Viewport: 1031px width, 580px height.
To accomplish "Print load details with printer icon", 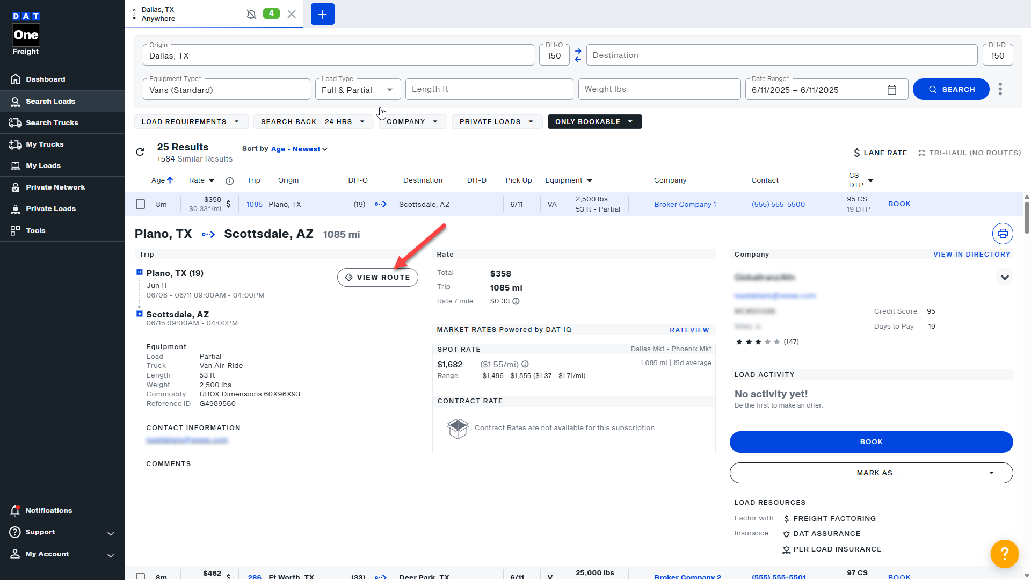I will tap(1003, 234).
